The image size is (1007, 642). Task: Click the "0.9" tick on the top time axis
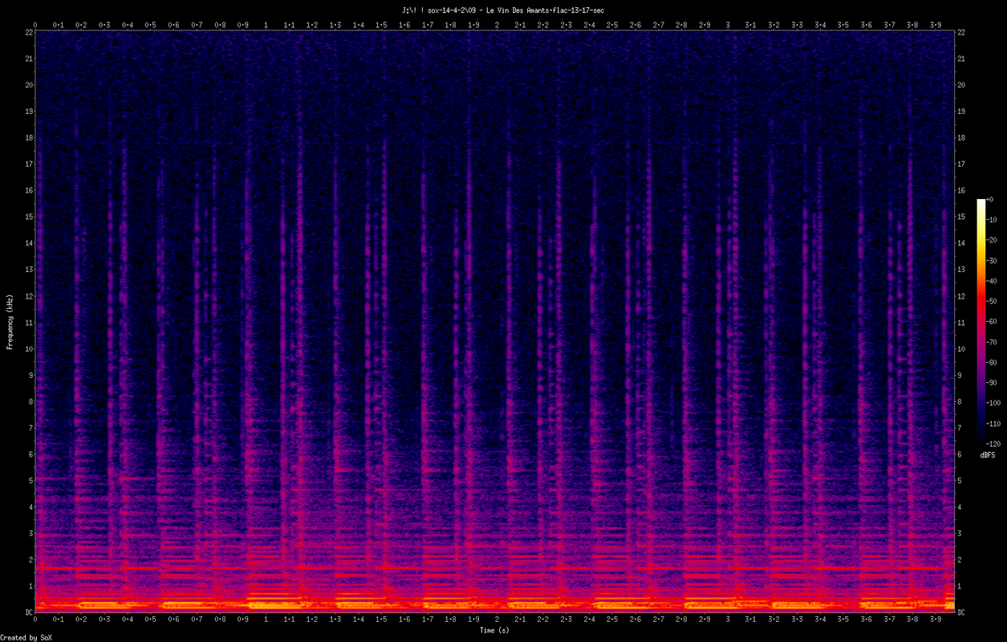[243, 25]
